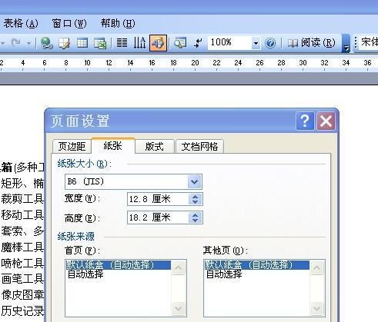Image resolution: width=378 pixels, height=322 pixels.
Task: Click the Insert Table icon
Action: pos(82,43)
